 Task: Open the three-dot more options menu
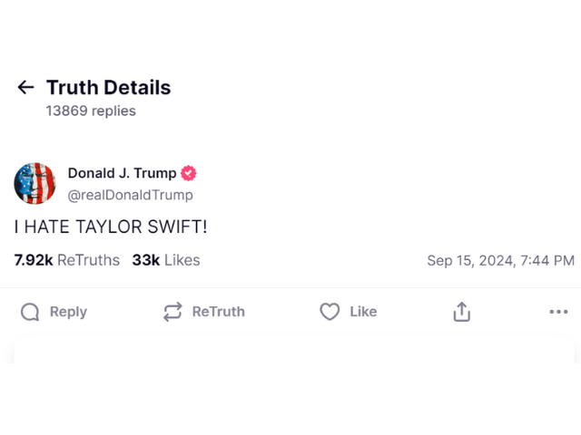558,312
